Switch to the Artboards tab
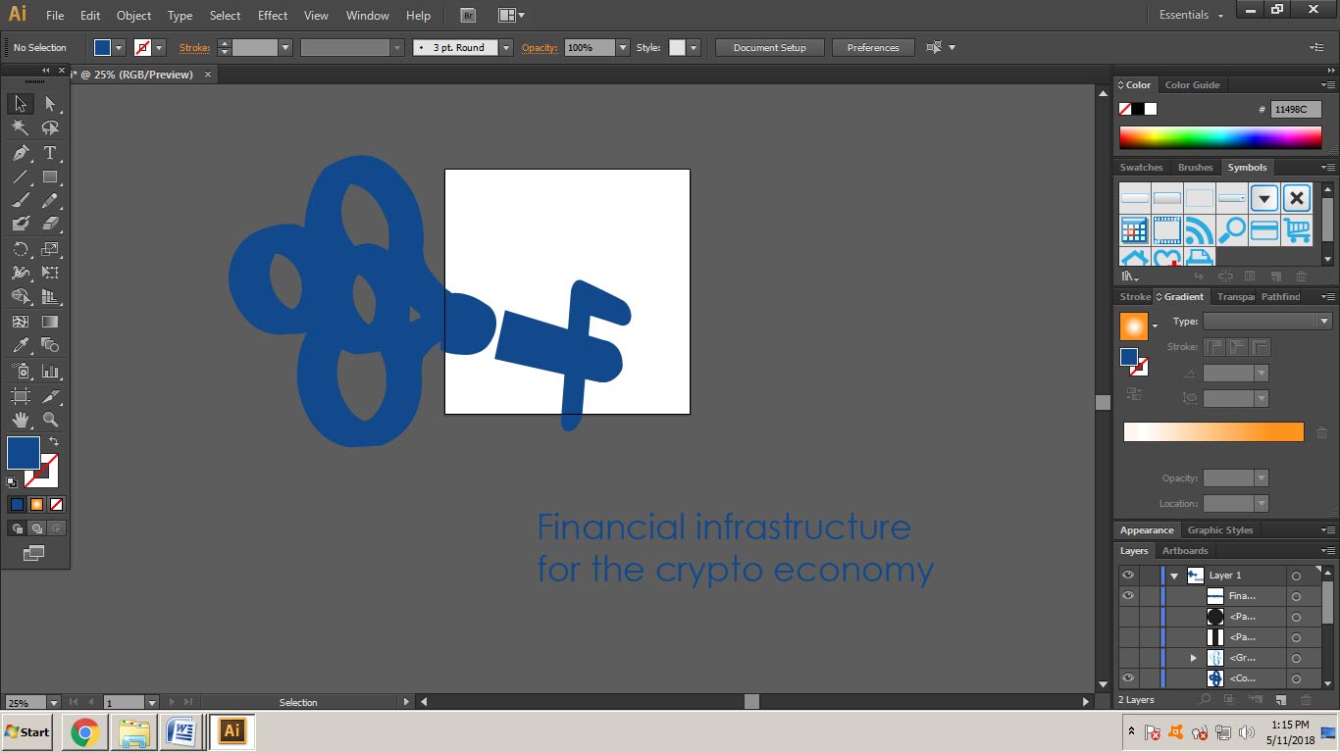 pos(1185,551)
